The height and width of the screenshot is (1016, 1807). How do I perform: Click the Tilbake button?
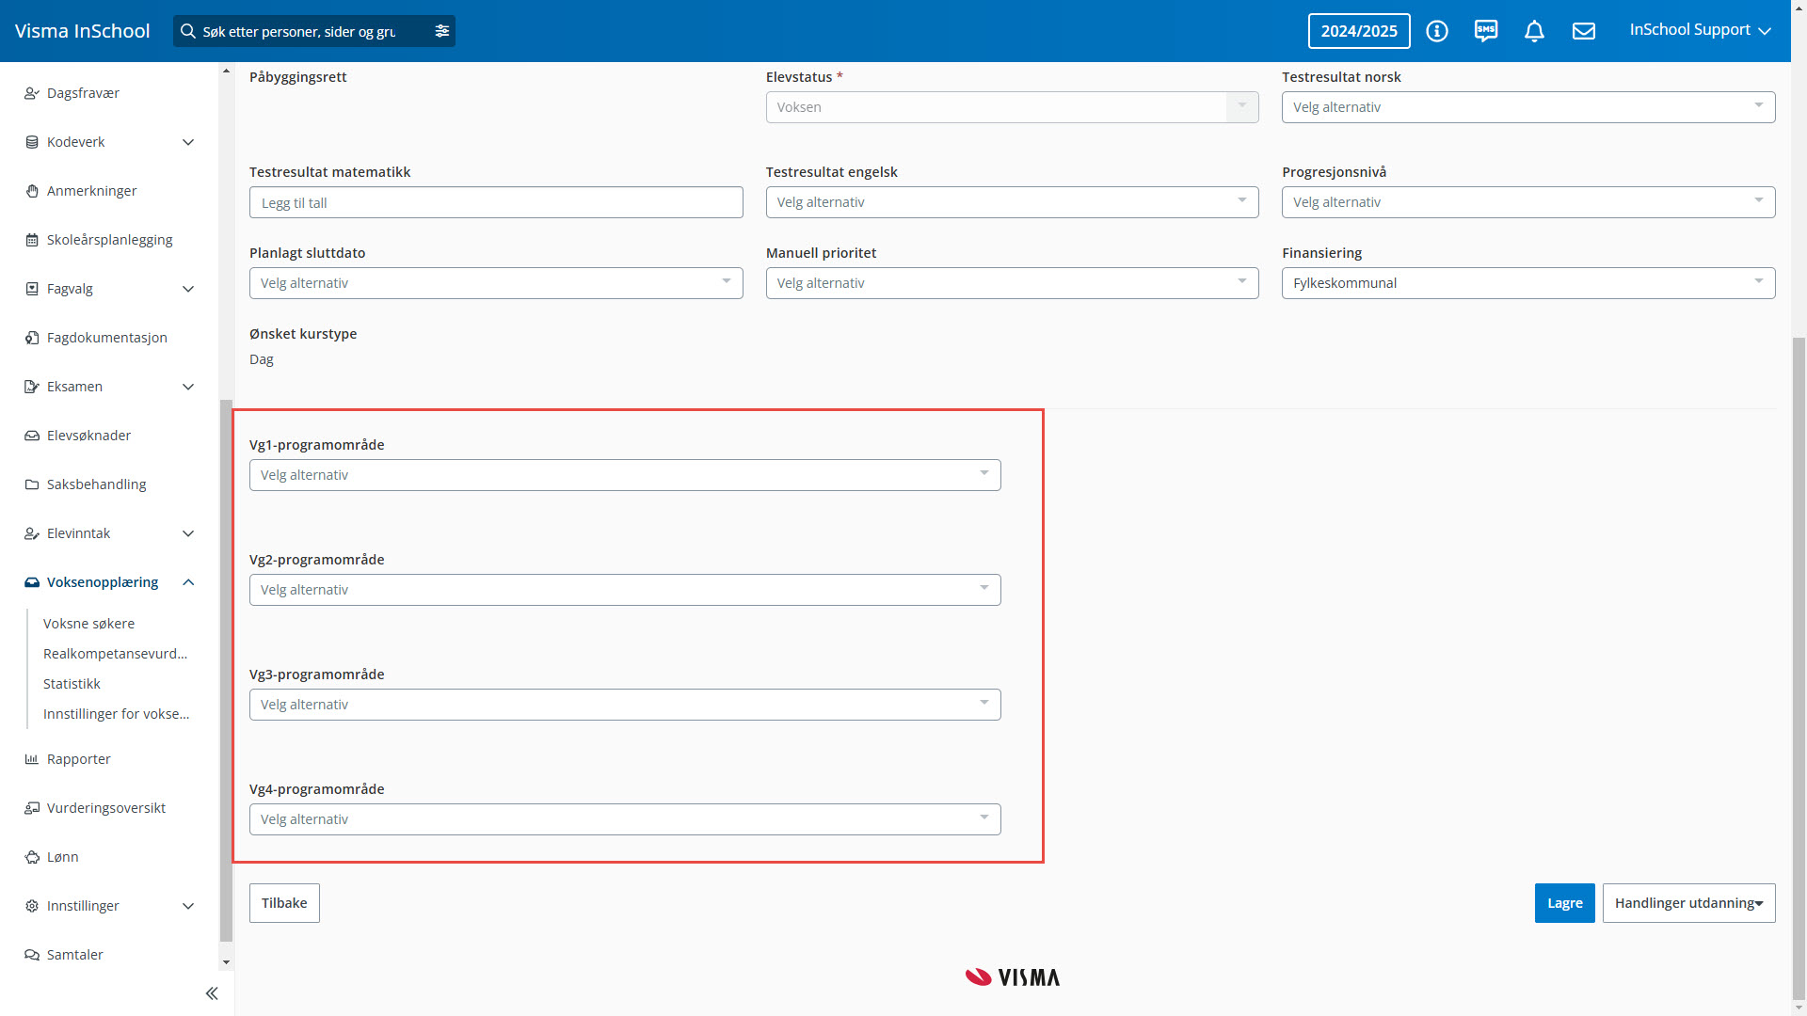[284, 903]
